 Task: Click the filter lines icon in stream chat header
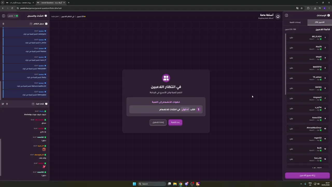pyautogui.click(x=3, y=104)
